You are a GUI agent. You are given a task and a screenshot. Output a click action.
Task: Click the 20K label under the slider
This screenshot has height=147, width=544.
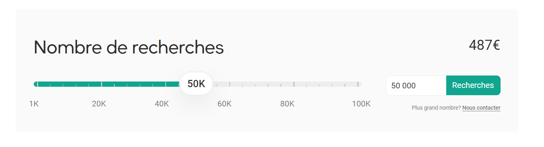point(99,104)
